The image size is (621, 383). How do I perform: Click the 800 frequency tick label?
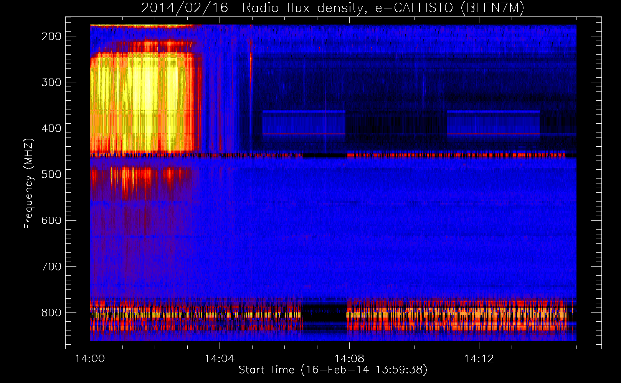coord(51,313)
